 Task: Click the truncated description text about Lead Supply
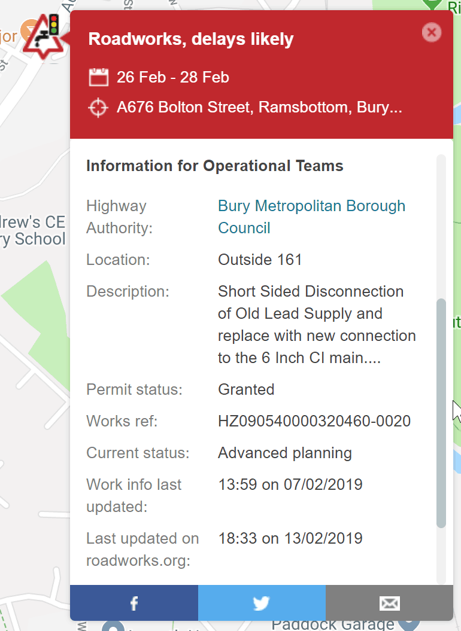[x=317, y=325]
